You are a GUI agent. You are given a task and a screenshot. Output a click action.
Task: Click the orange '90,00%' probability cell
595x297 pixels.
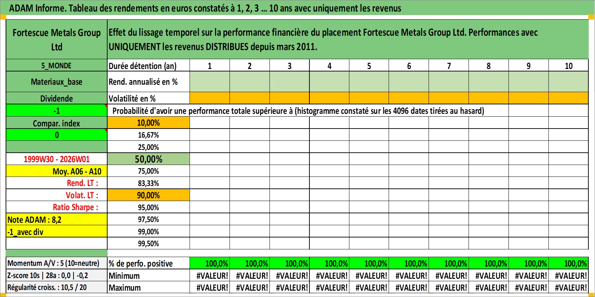point(149,195)
